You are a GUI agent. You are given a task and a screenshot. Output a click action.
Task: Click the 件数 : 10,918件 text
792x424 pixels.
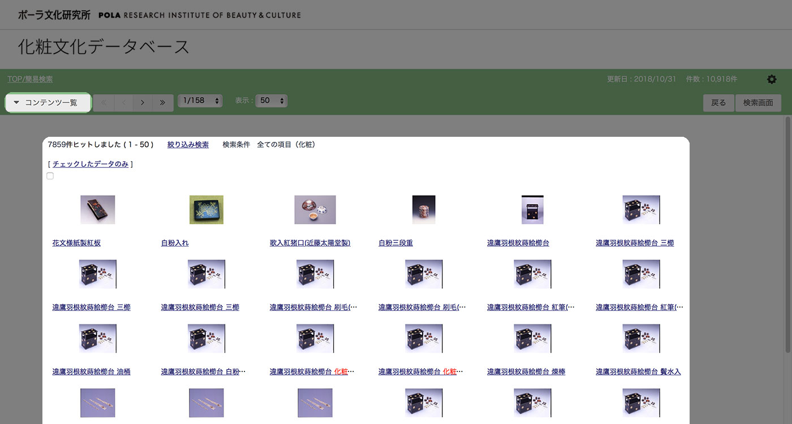pos(711,80)
